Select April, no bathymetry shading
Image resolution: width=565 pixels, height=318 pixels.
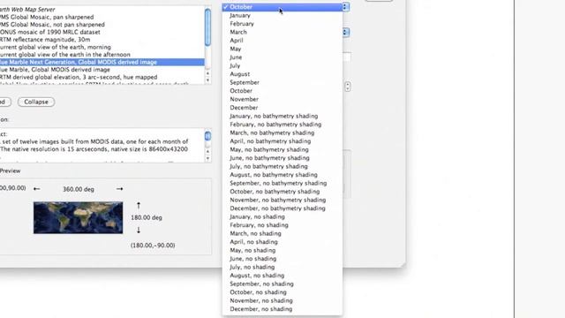pos(282,141)
